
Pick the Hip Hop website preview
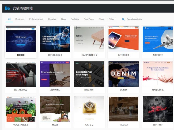tap(158, 109)
